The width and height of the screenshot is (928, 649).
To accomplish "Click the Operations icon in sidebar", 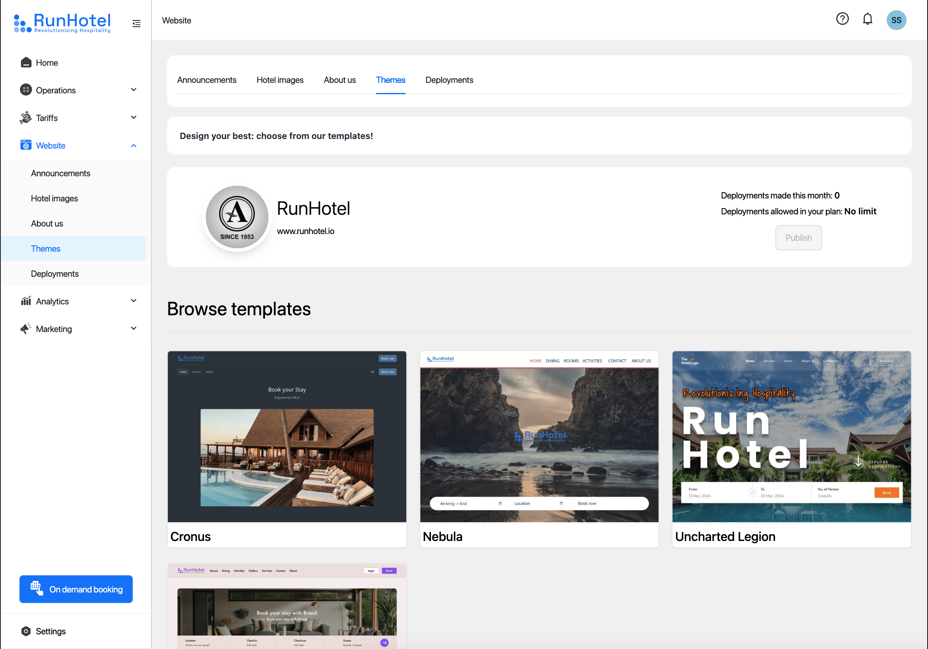I will pos(26,90).
